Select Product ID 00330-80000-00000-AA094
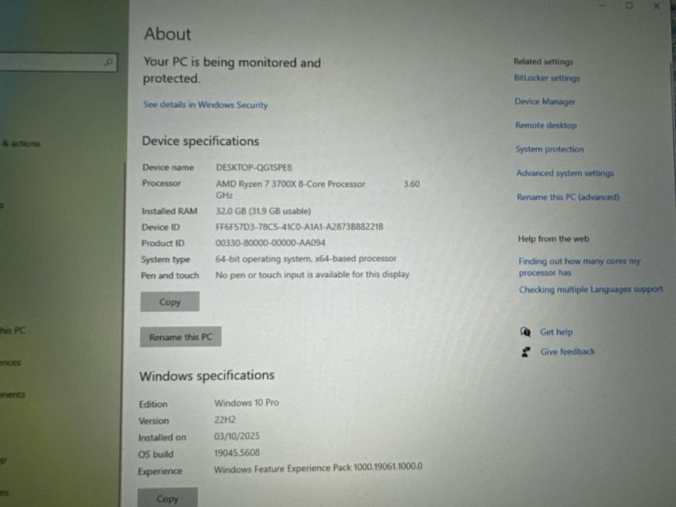The image size is (676, 507). point(270,243)
